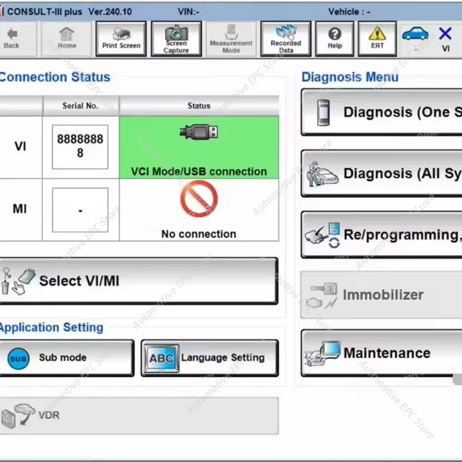
Task: Click the USB plug connection icon
Action: pos(199,132)
